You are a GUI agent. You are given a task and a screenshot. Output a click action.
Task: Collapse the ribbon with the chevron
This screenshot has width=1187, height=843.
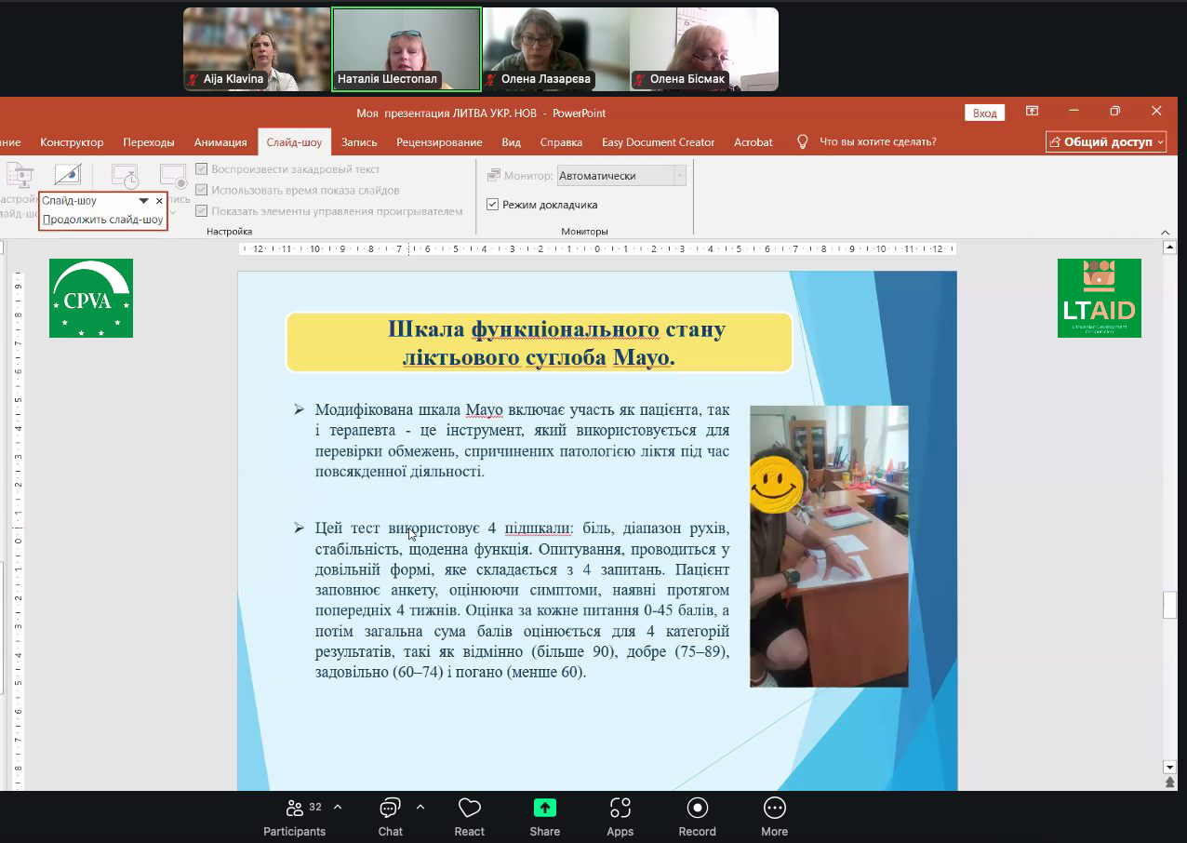click(1167, 233)
